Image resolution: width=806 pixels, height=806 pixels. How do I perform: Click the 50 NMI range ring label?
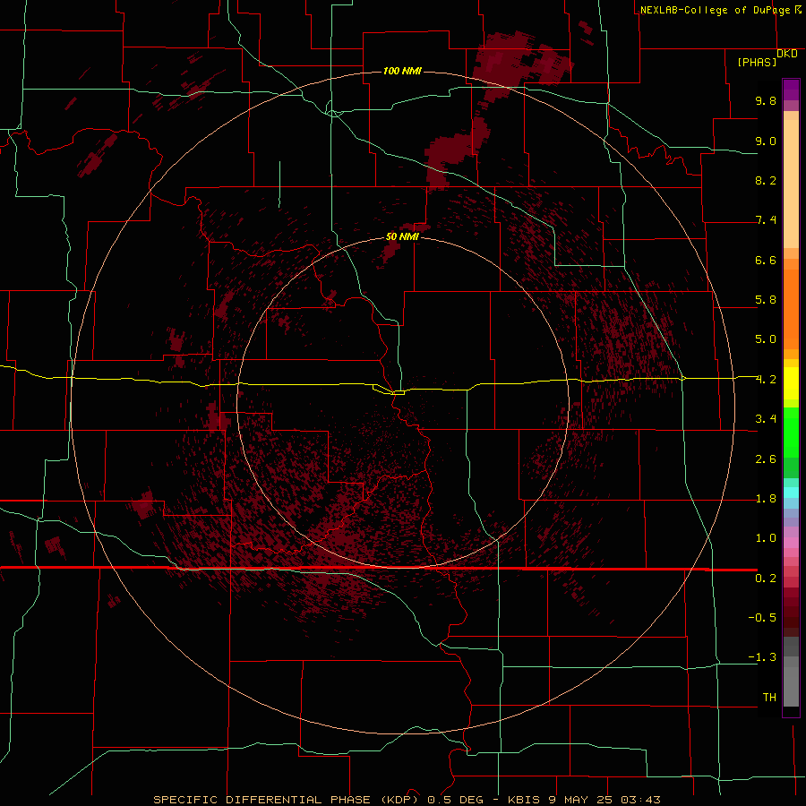(x=402, y=236)
